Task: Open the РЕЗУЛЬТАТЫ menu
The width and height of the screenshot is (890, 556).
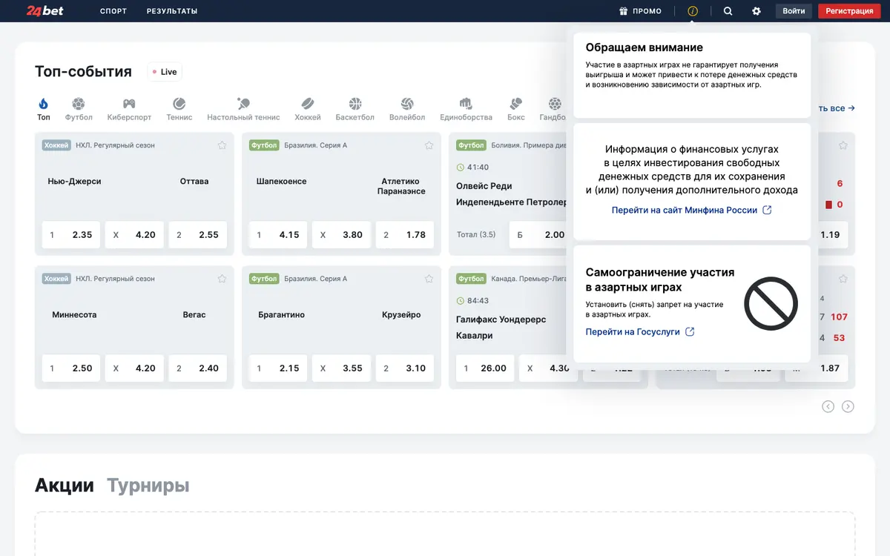Action: pos(172,11)
